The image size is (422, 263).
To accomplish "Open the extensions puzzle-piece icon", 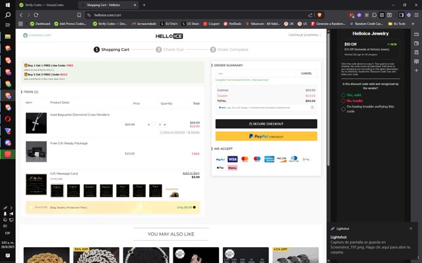I will click(374, 15).
